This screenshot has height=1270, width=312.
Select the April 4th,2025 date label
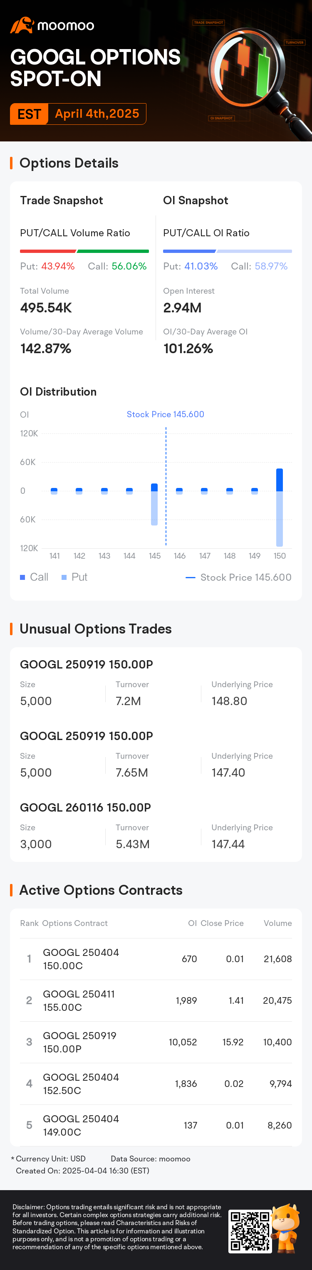click(x=97, y=114)
